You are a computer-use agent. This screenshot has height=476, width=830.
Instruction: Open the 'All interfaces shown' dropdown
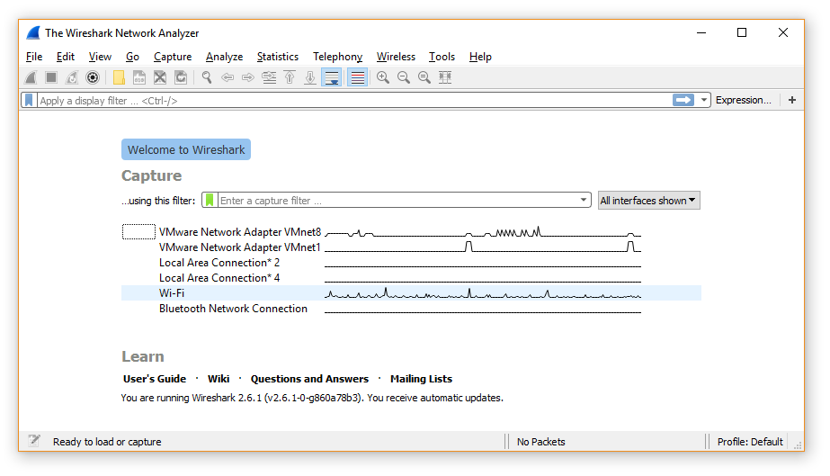(x=648, y=201)
